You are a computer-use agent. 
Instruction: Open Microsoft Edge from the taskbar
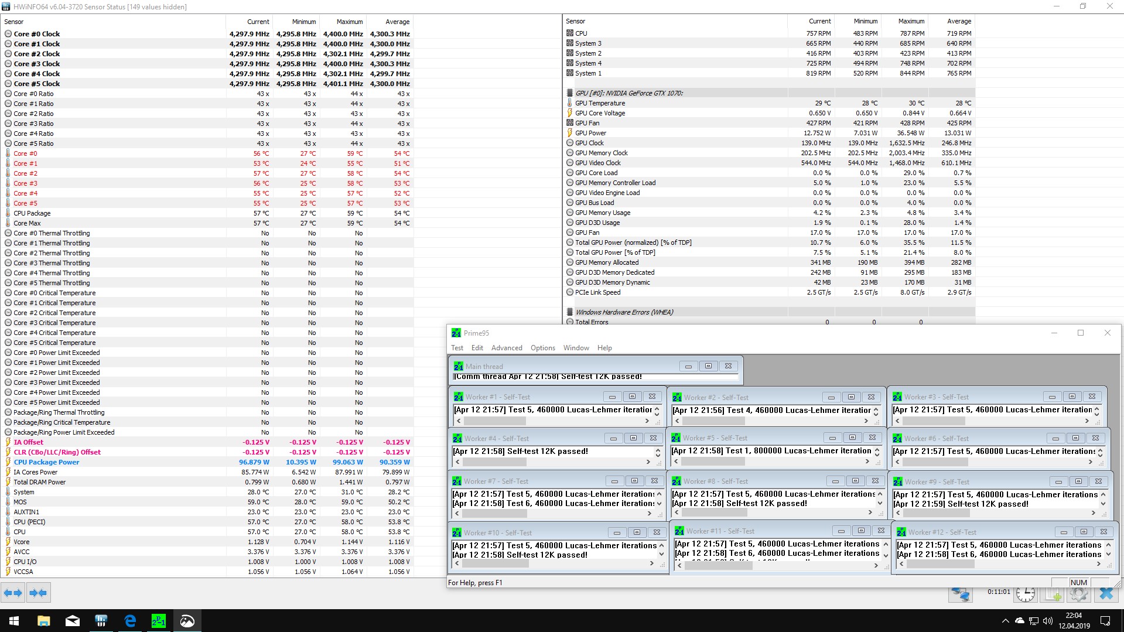129,621
